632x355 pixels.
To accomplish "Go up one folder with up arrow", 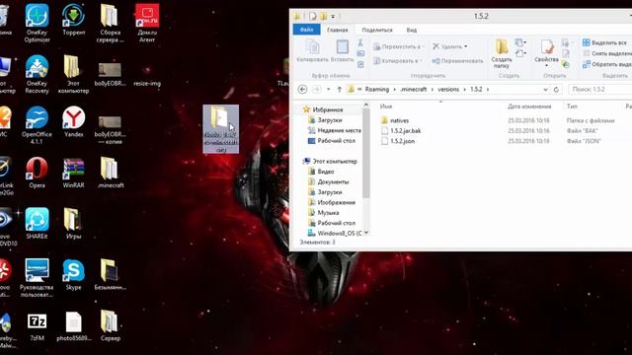I will tap(339, 90).
